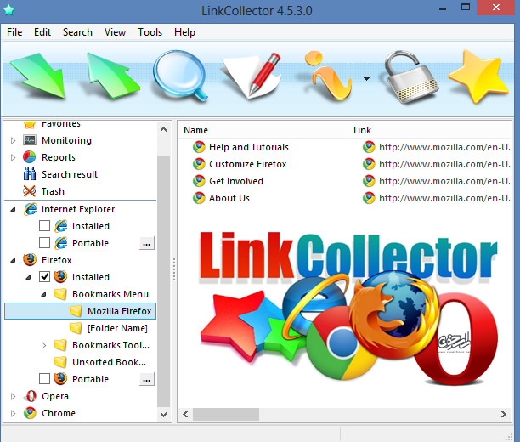Viewport: 520px width, 442px height.
Task: Click browse button beside Firefox Portable
Action: pyautogui.click(x=147, y=380)
